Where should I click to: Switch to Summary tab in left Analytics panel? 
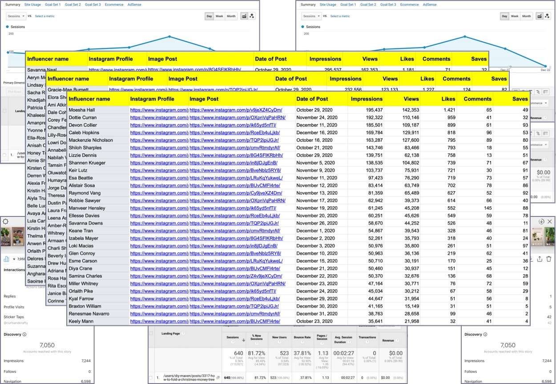[13, 4]
